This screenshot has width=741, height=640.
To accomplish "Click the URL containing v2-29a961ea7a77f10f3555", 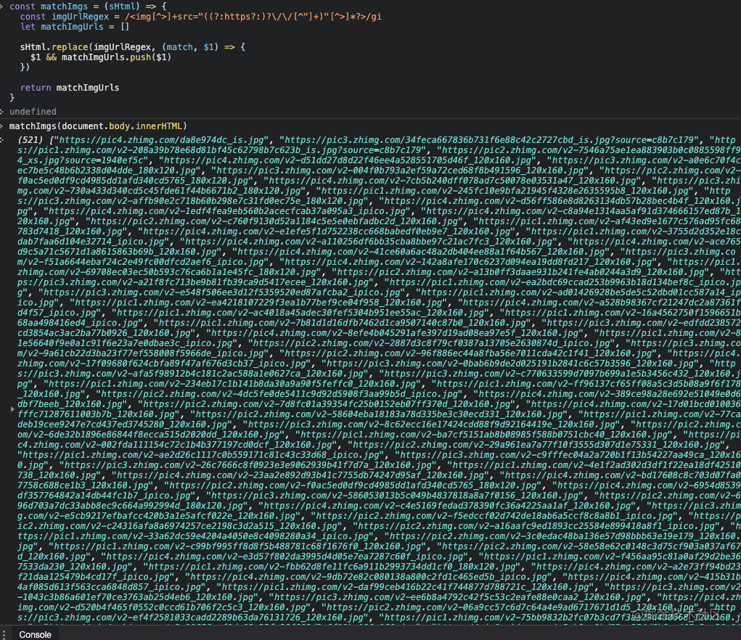I will tap(536, 445).
